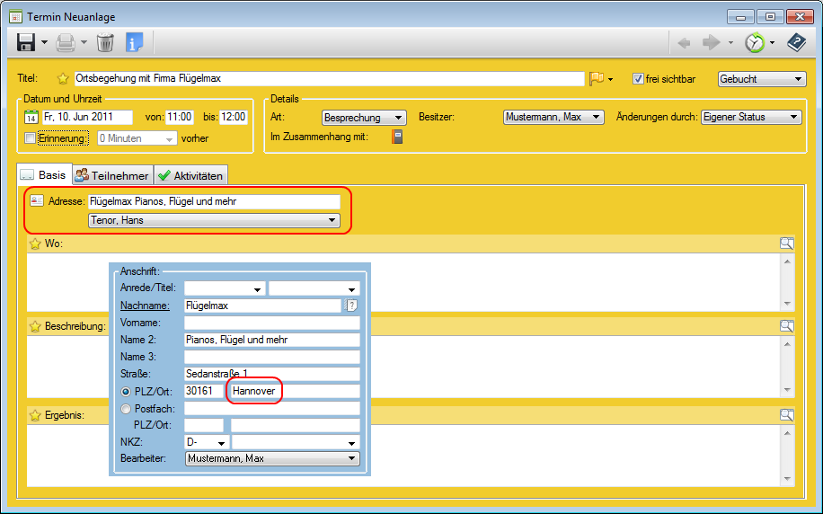This screenshot has height=514, width=823.
Task: Click the Straße input field
Action: coord(271,374)
